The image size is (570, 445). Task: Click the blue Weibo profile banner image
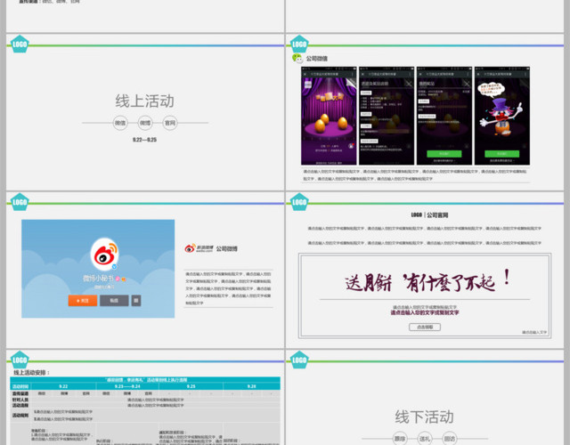[x=98, y=269]
